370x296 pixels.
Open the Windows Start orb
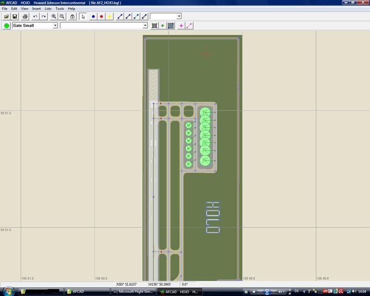8,291
